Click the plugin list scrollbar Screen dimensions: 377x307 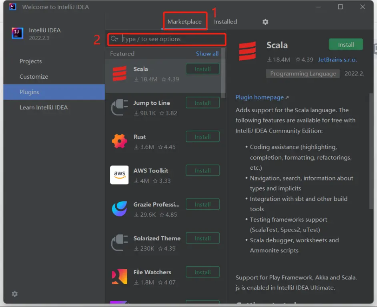click(x=223, y=73)
